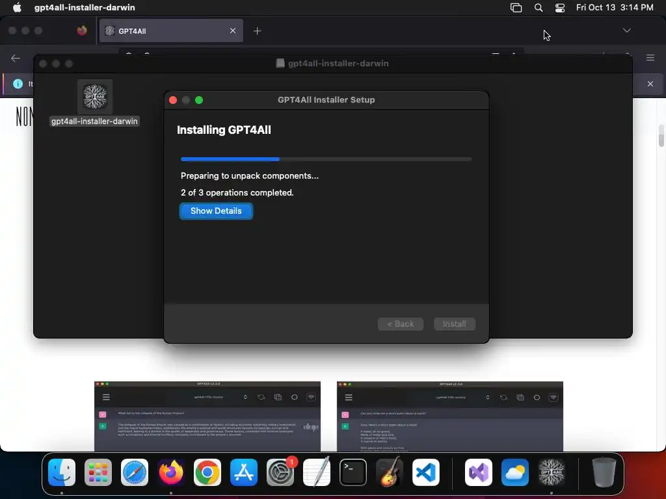Open System Settings from the Dock
Viewport: 666px width, 499px height.
[x=280, y=472]
